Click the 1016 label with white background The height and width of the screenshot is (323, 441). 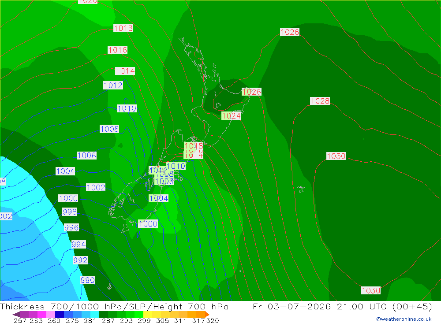pos(118,50)
